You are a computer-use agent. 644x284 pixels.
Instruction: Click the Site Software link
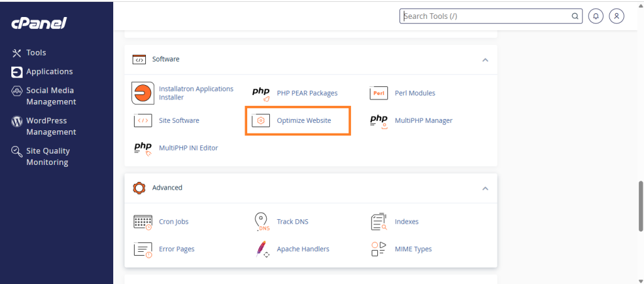(x=179, y=120)
